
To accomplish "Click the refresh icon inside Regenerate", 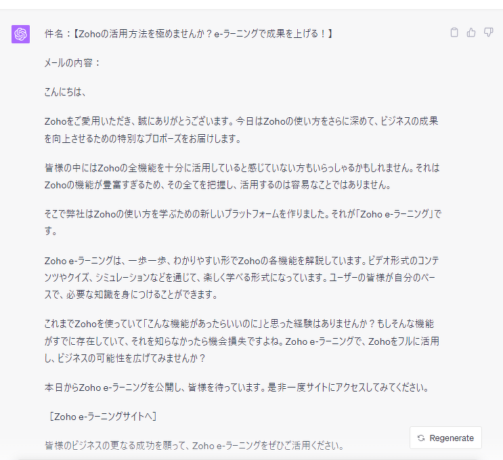I will [x=421, y=438].
